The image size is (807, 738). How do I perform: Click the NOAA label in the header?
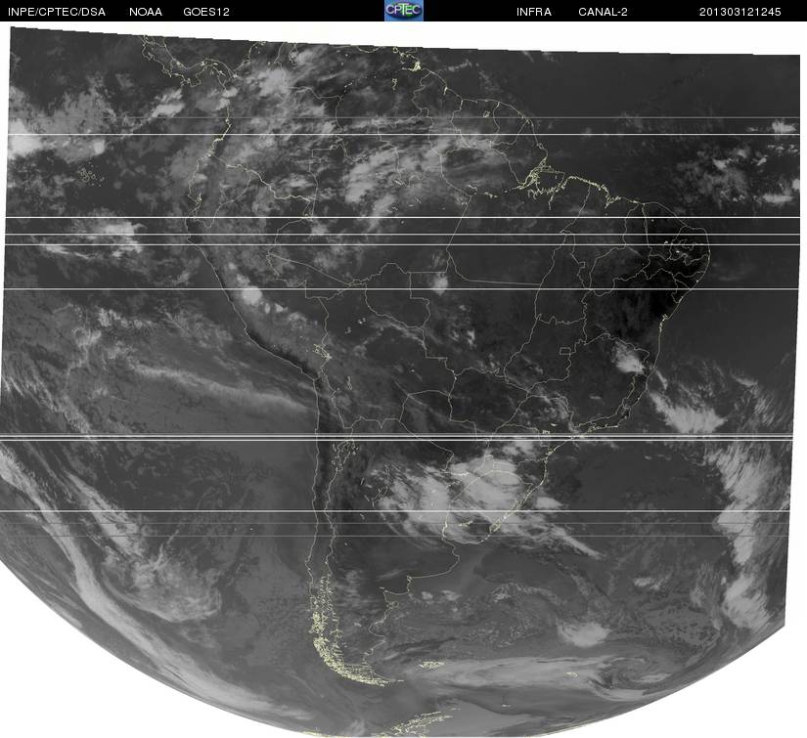(146, 12)
